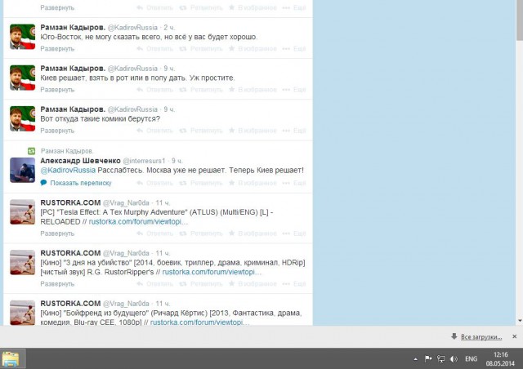The width and height of the screenshot is (523, 369).
Task: Favorite the Tesla Effect tweet
Action: 253,233
